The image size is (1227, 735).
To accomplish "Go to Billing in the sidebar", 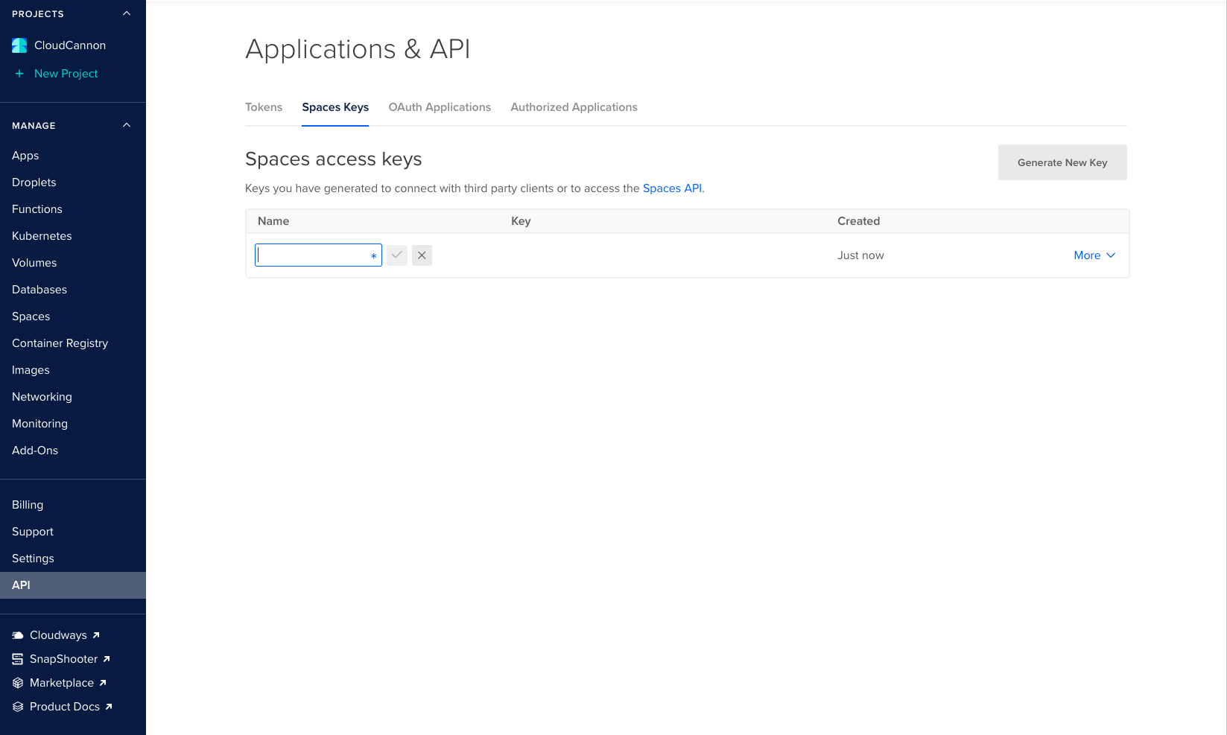I will point(28,504).
